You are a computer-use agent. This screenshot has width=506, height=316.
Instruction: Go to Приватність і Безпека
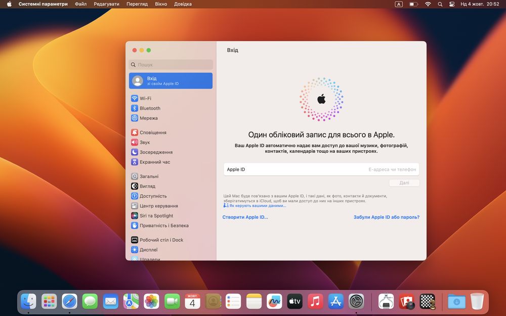[171, 225]
